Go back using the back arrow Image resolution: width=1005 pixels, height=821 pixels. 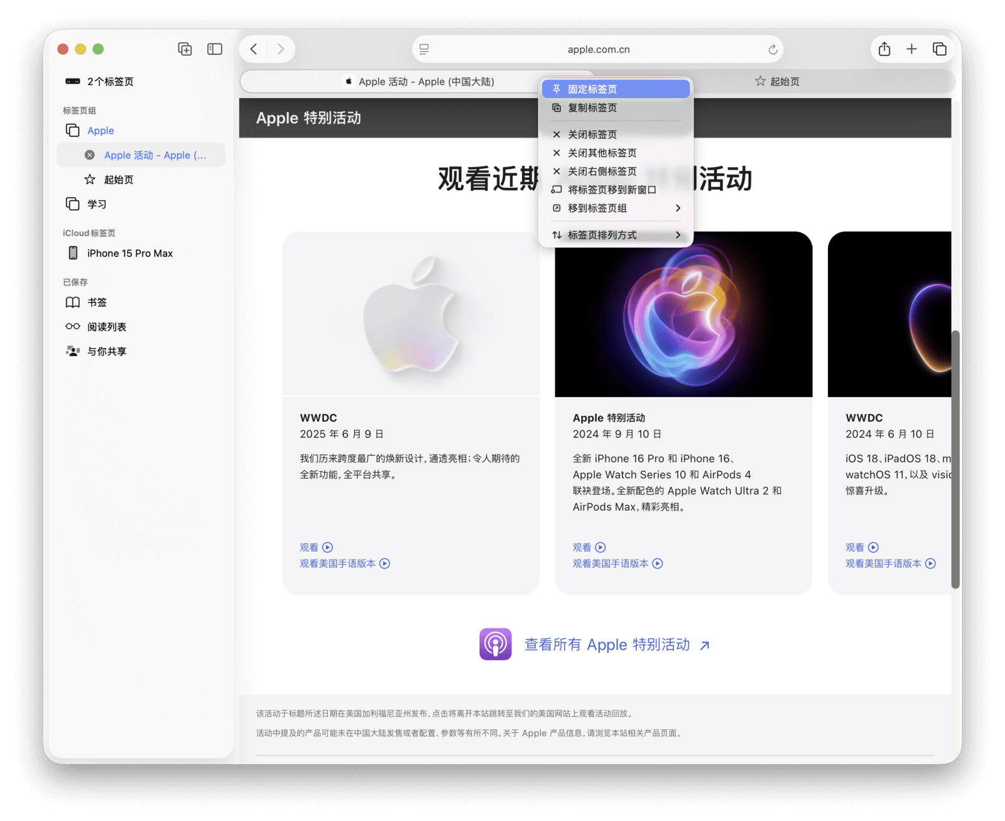click(x=254, y=49)
